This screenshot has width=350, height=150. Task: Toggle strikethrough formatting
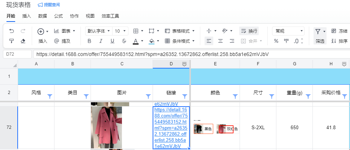click(x=124, y=41)
